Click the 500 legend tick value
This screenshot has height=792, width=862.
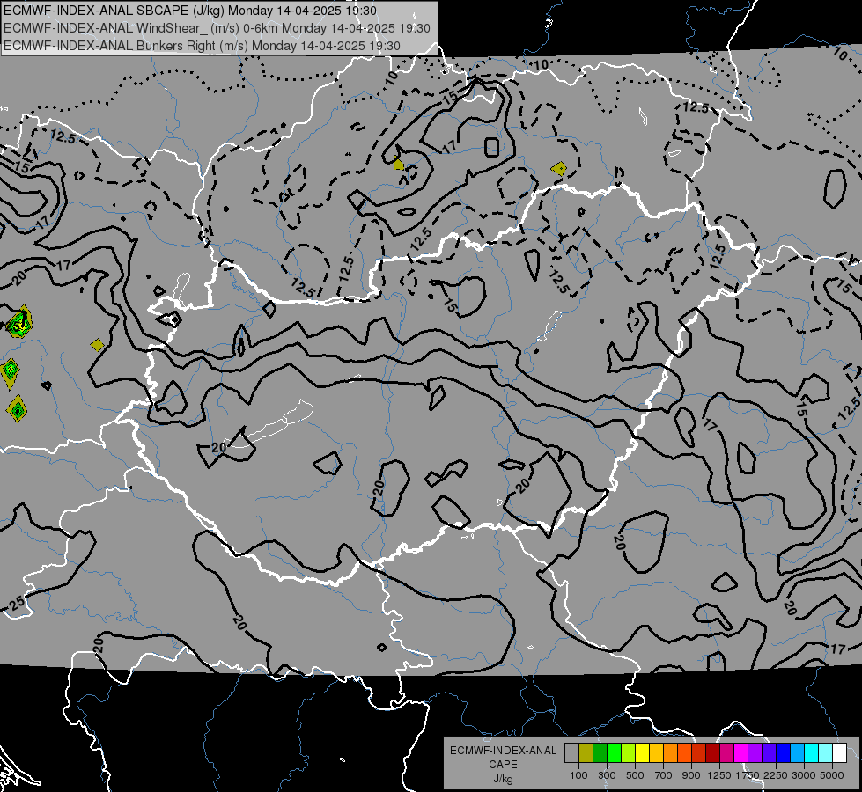tap(635, 775)
